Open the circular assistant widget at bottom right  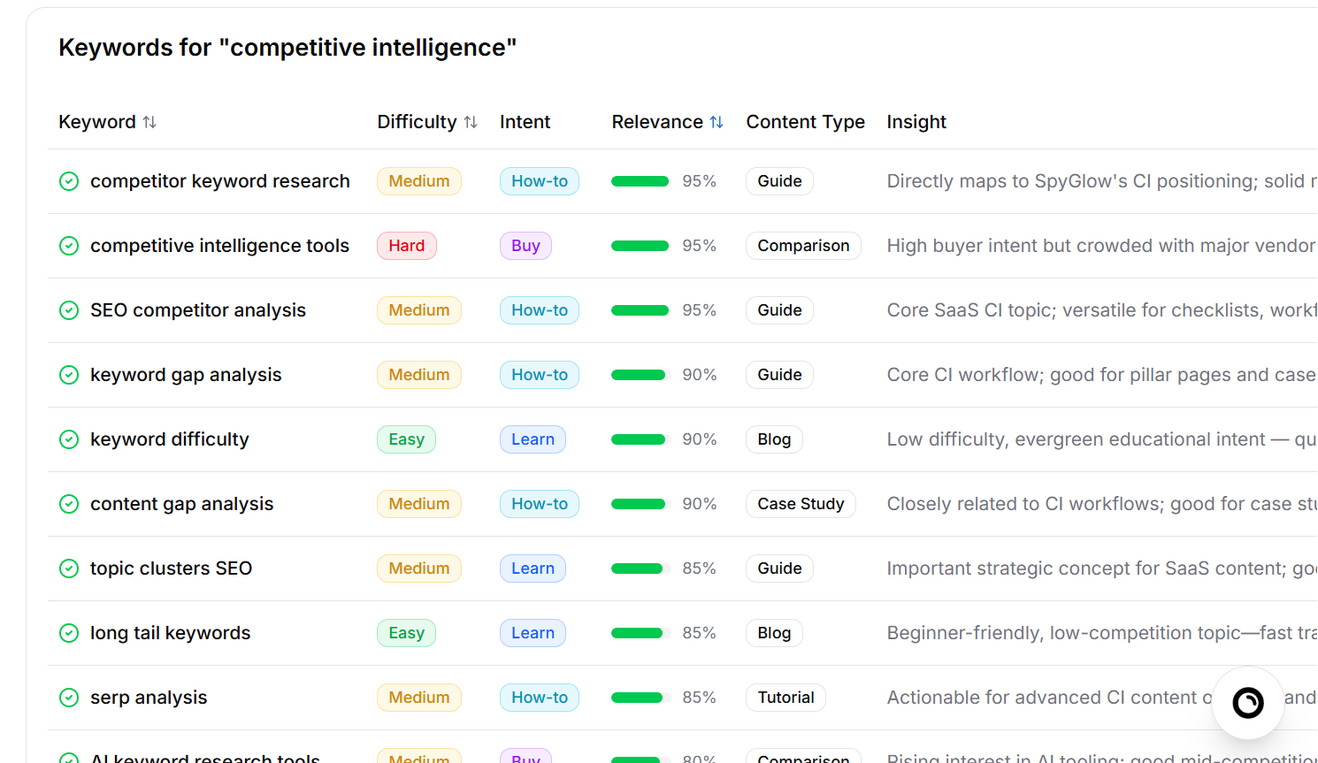pos(1247,702)
